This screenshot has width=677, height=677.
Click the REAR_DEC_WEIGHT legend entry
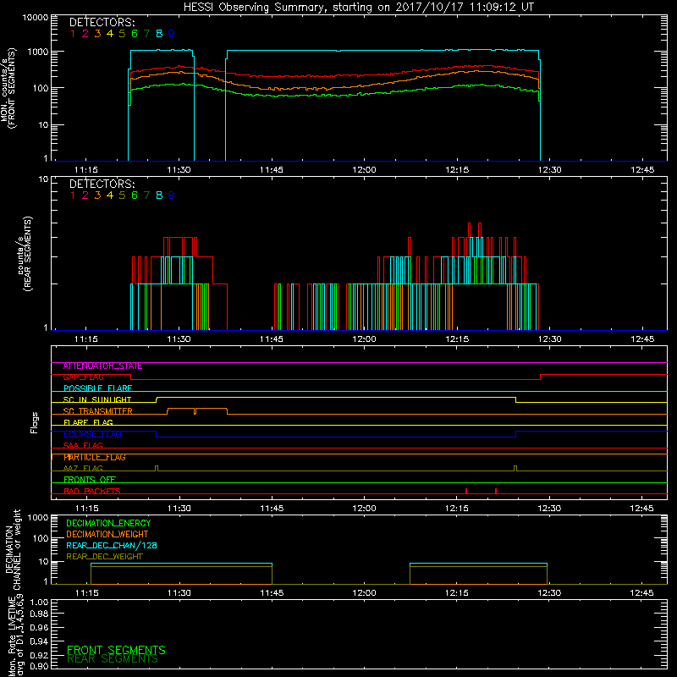pyautogui.click(x=104, y=557)
